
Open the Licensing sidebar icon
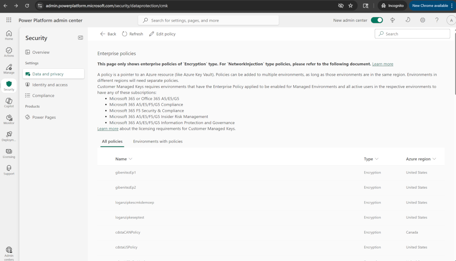[8, 153]
